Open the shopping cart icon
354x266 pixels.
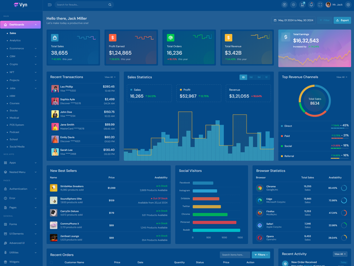point(302,5)
